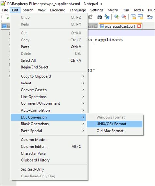
Task: Click the New file toolbar icon
Action: coord(7,17)
